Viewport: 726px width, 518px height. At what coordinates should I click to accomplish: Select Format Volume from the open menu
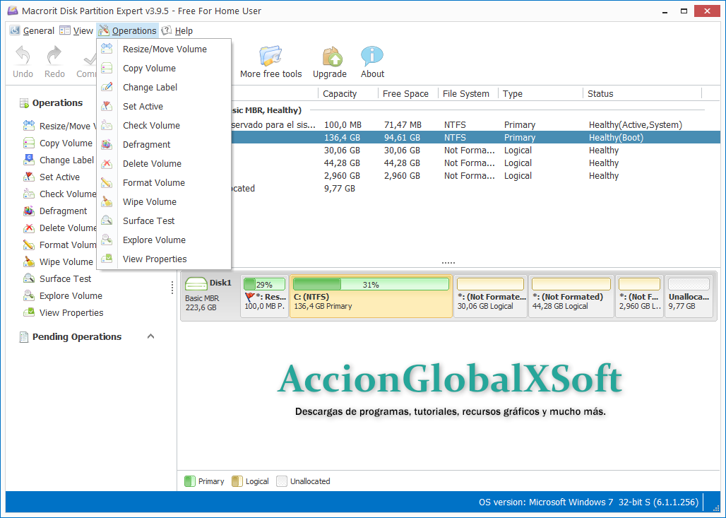[x=152, y=182]
